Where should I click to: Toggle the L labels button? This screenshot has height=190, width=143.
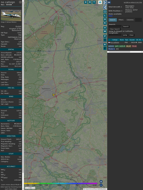pyautogui.click(x=105, y=16)
